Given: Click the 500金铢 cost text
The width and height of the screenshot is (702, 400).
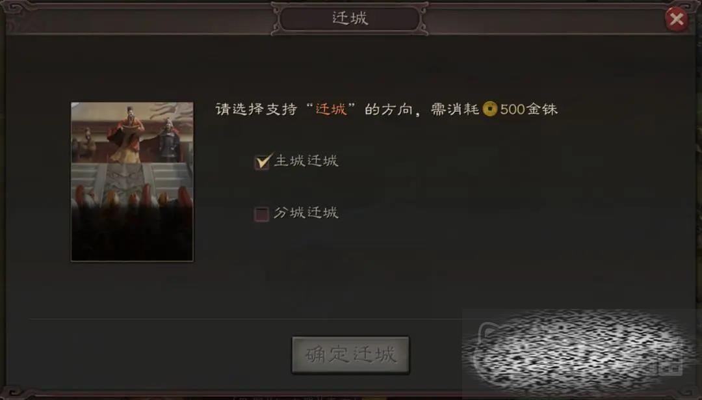Looking at the screenshot, I should [x=528, y=109].
